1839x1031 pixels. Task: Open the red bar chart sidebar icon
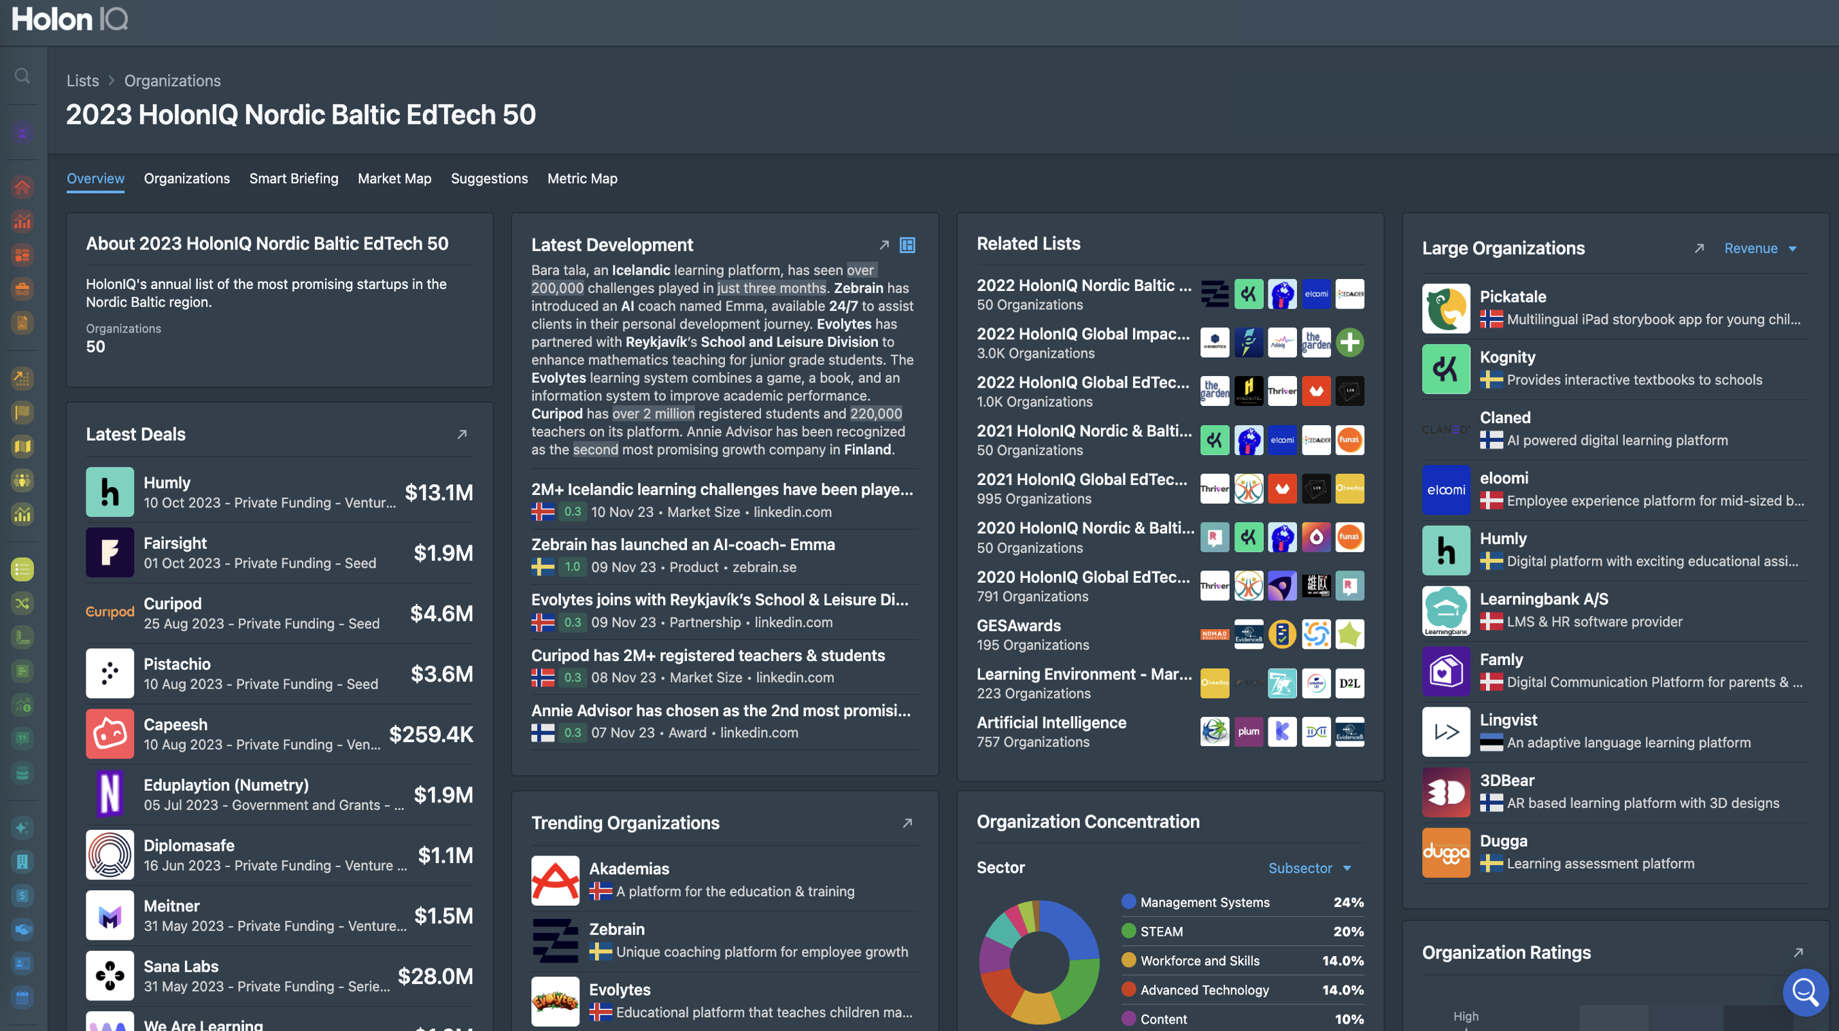click(23, 221)
